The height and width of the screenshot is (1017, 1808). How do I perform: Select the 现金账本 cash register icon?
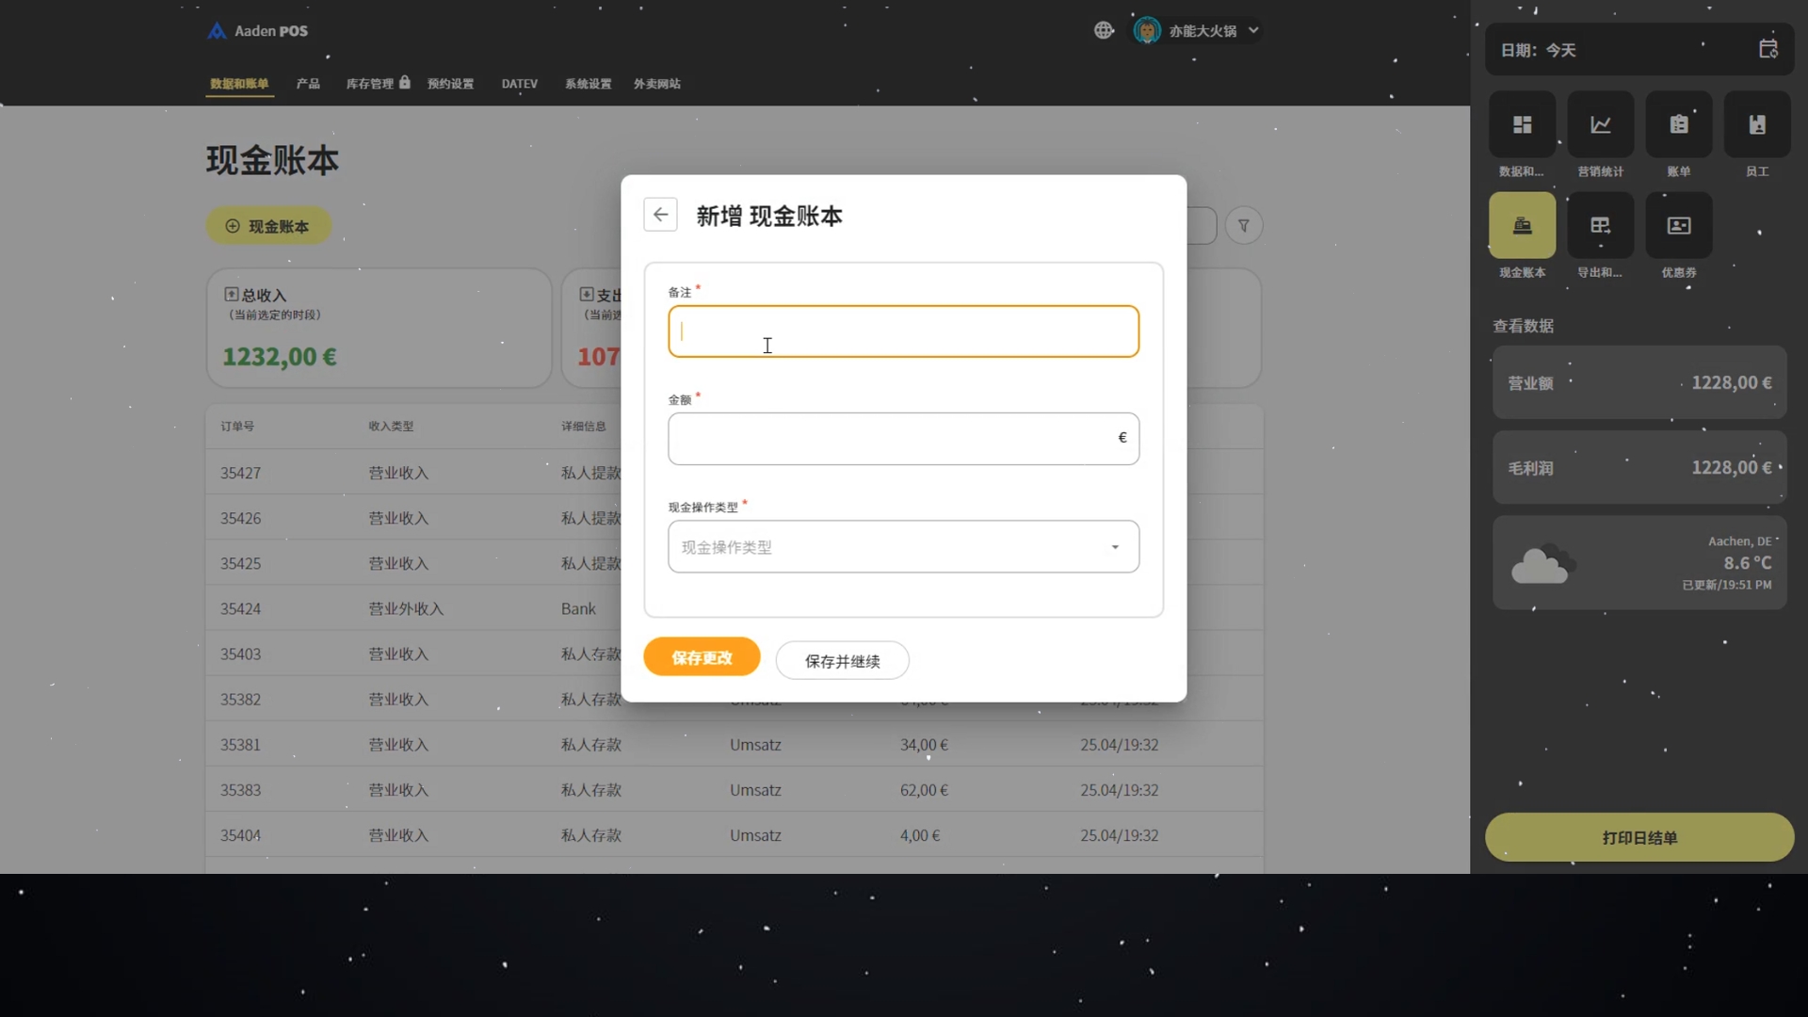[x=1522, y=226]
